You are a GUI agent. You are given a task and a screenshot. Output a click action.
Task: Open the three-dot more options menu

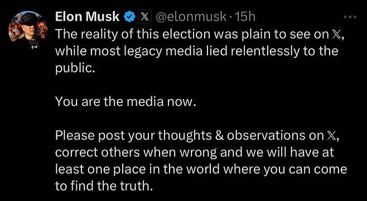point(350,17)
